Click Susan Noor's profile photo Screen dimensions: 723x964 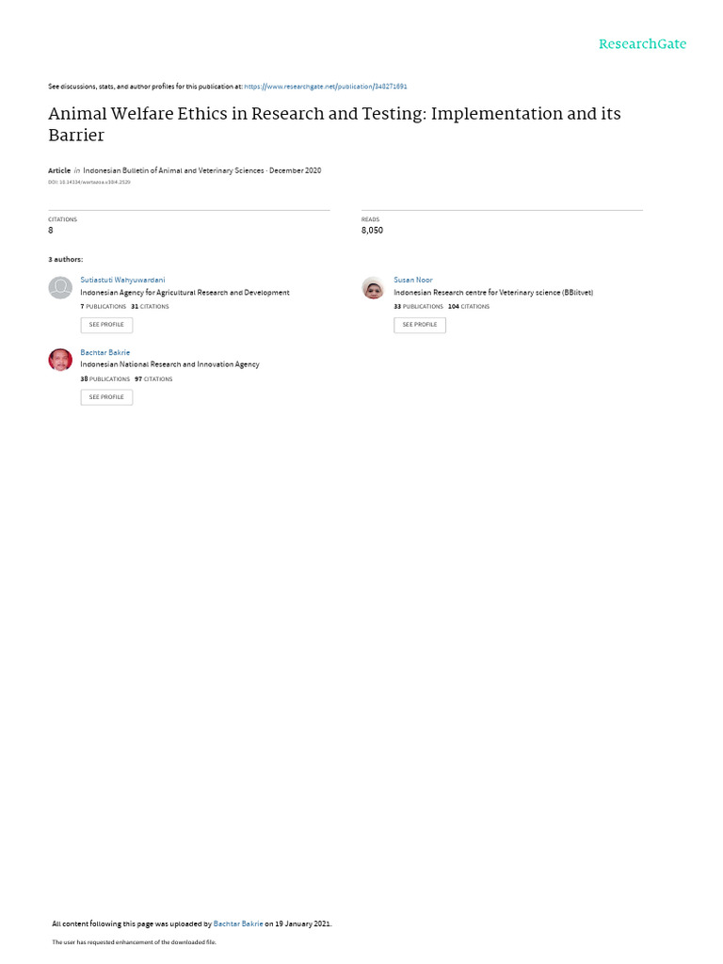[373, 288]
